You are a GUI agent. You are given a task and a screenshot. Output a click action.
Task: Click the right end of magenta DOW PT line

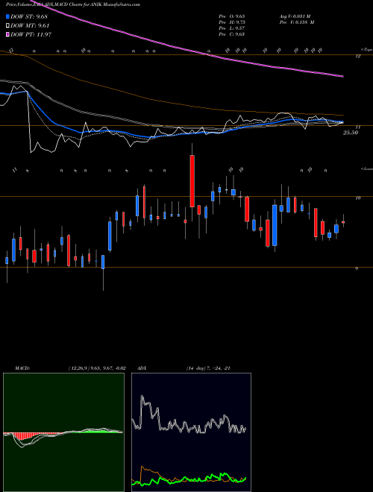point(342,76)
